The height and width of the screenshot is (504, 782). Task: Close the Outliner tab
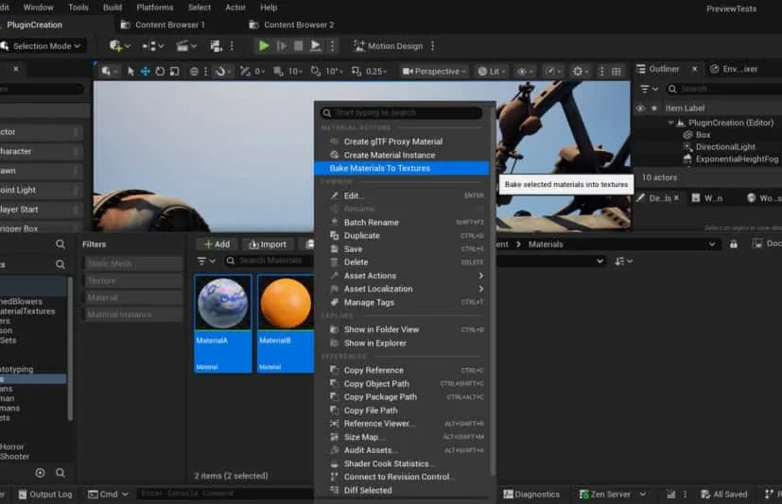(x=695, y=69)
